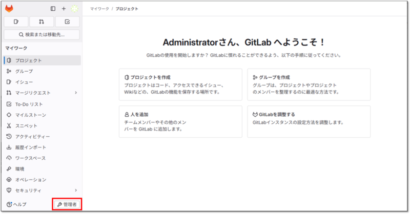410x214 pixels.
Task: Click the マージリクエスト sidebar icon
Action: (x=9, y=93)
